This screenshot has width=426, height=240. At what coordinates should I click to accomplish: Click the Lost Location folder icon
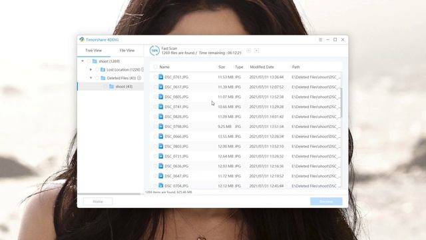[x=103, y=69]
